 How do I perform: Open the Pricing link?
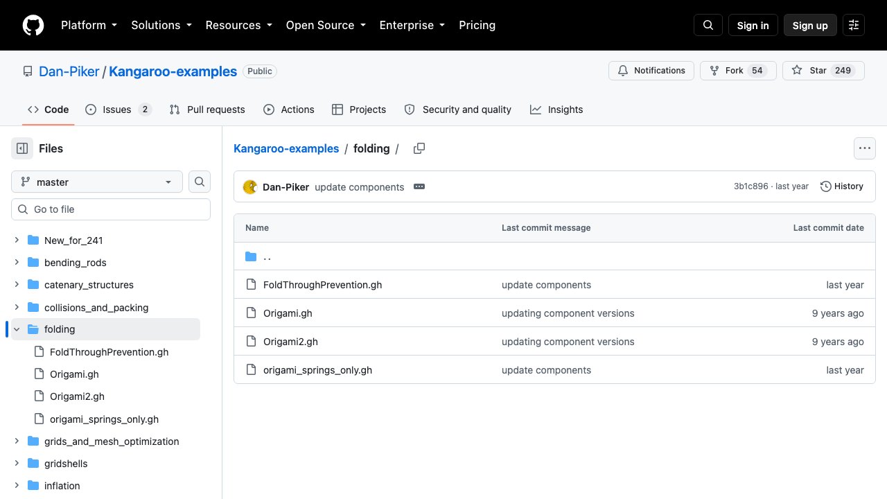coord(477,25)
